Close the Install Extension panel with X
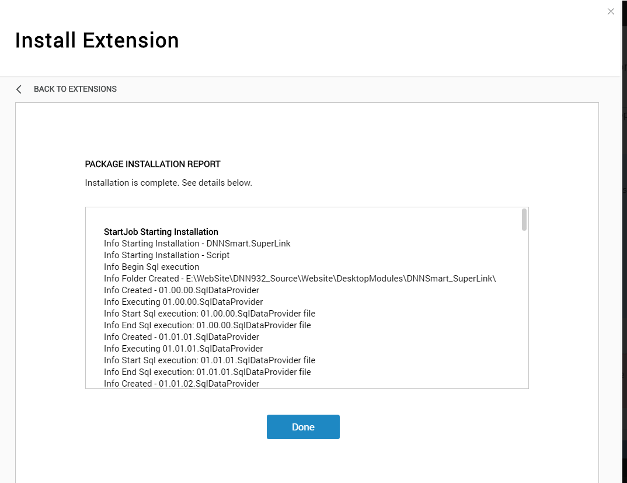 coord(611,12)
